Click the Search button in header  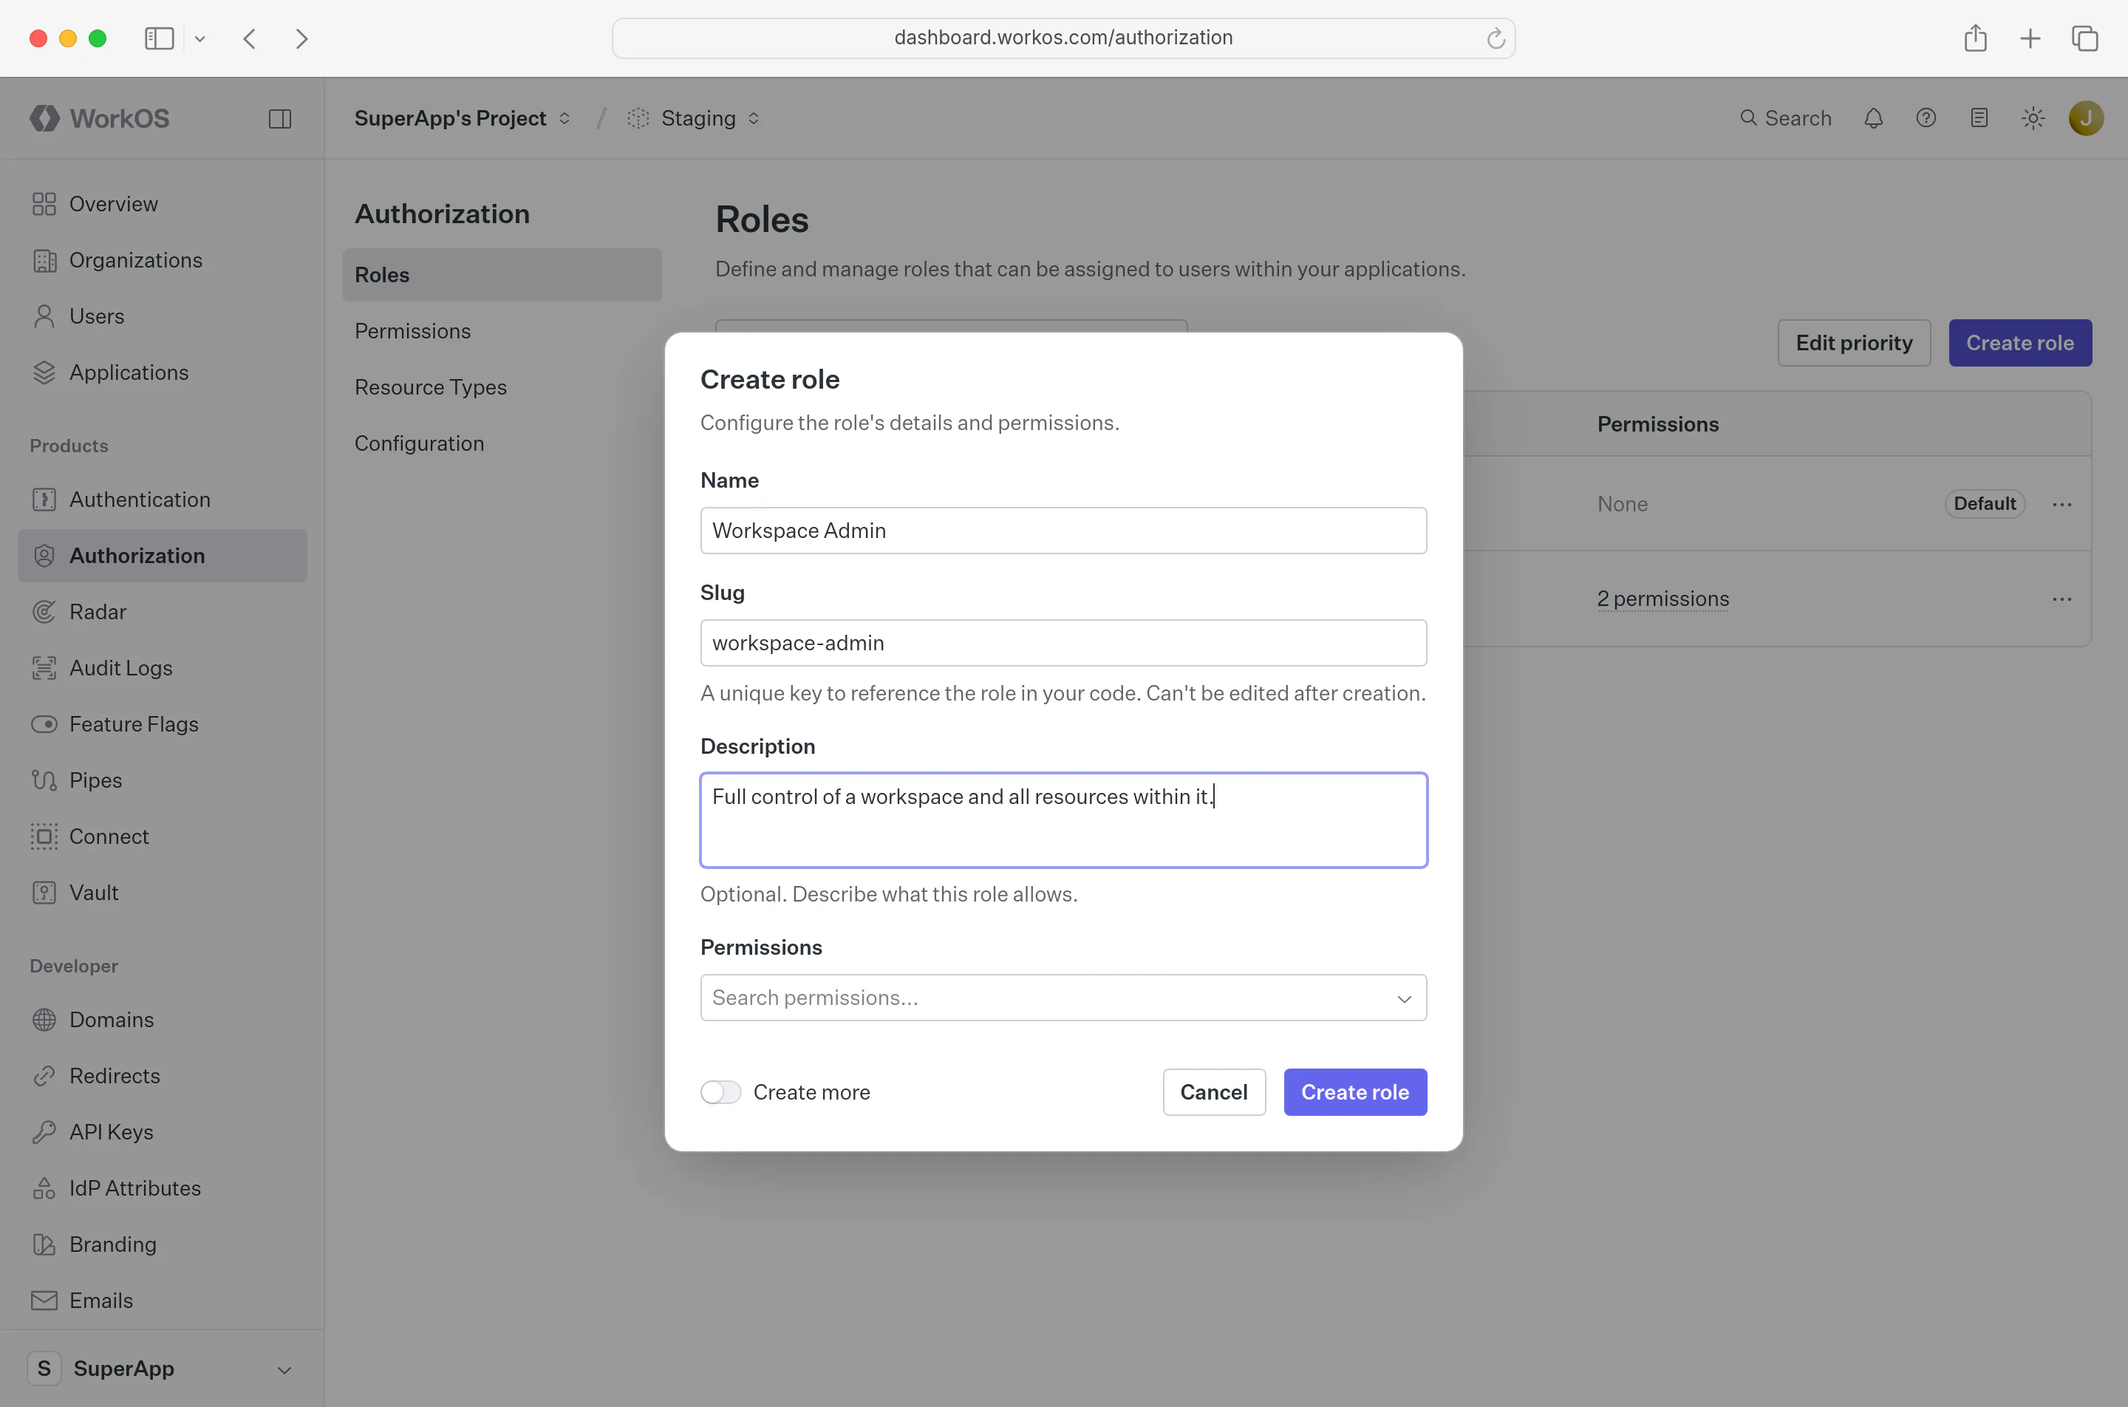click(x=1785, y=118)
